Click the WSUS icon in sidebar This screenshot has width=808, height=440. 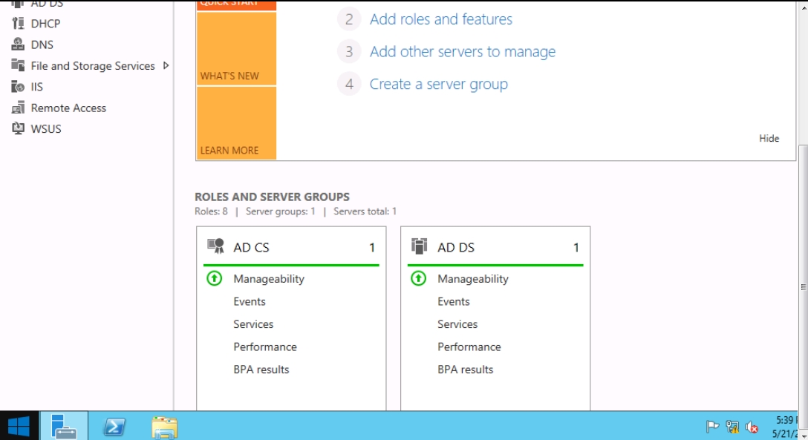pyautogui.click(x=18, y=128)
